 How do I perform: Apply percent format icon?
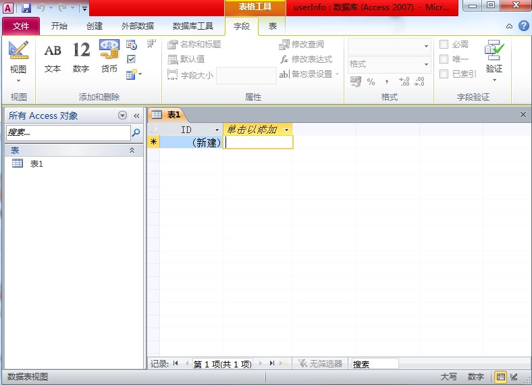pos(371,82)
